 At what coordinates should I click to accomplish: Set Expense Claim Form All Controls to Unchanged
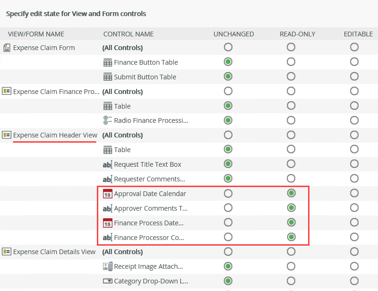[228, 47]
